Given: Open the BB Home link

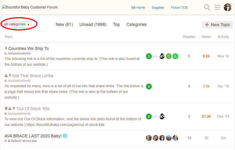Looking at the screenshot, I should pyautogui.click(x=138, y=7).
